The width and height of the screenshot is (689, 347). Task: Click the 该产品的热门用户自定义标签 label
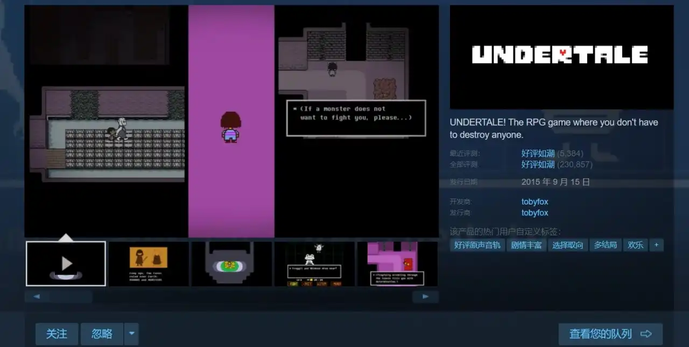505,232
